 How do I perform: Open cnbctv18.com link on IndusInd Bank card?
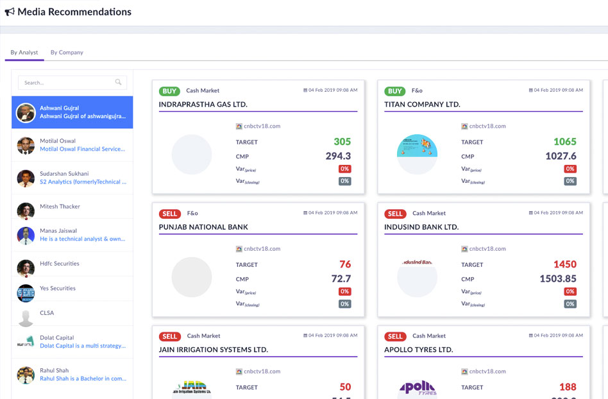click(x=487, y=249)
